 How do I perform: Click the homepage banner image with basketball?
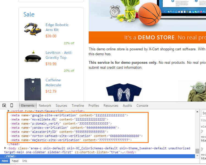[x=147, y=15]
